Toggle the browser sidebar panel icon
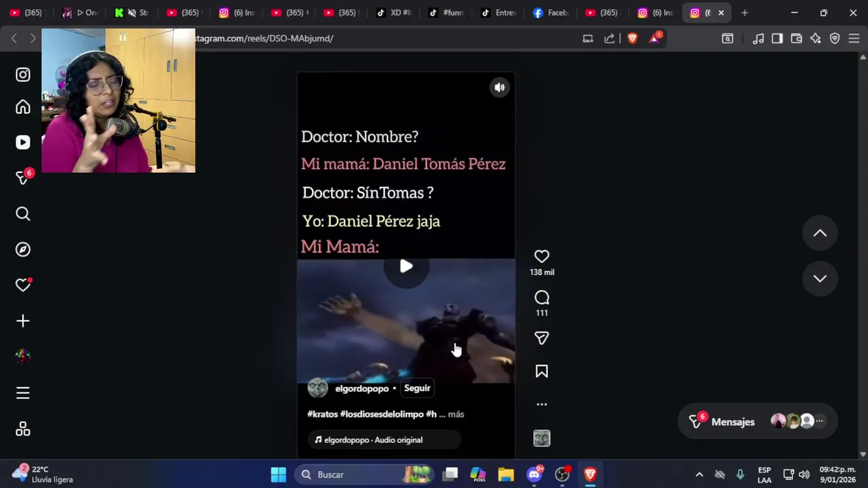Screen dimensions: 868x488 pos(777,39)
